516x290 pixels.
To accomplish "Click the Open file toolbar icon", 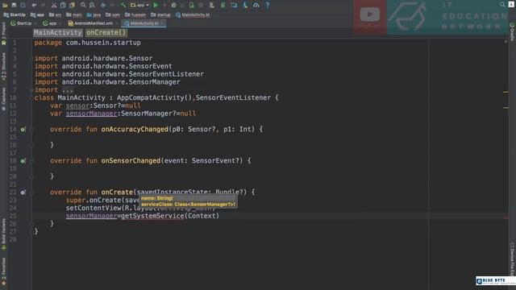I will pos(5,6).
